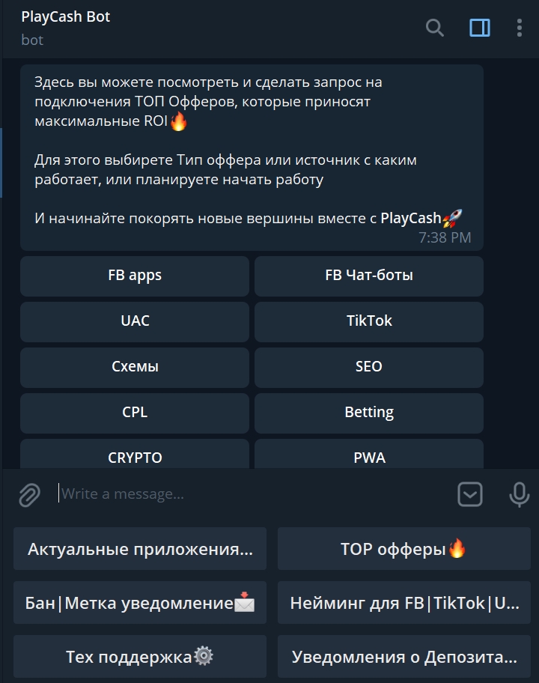This screenshot has height=683, width=539.
Task: Open the three-dot more options menu
Action: point(519,28)
